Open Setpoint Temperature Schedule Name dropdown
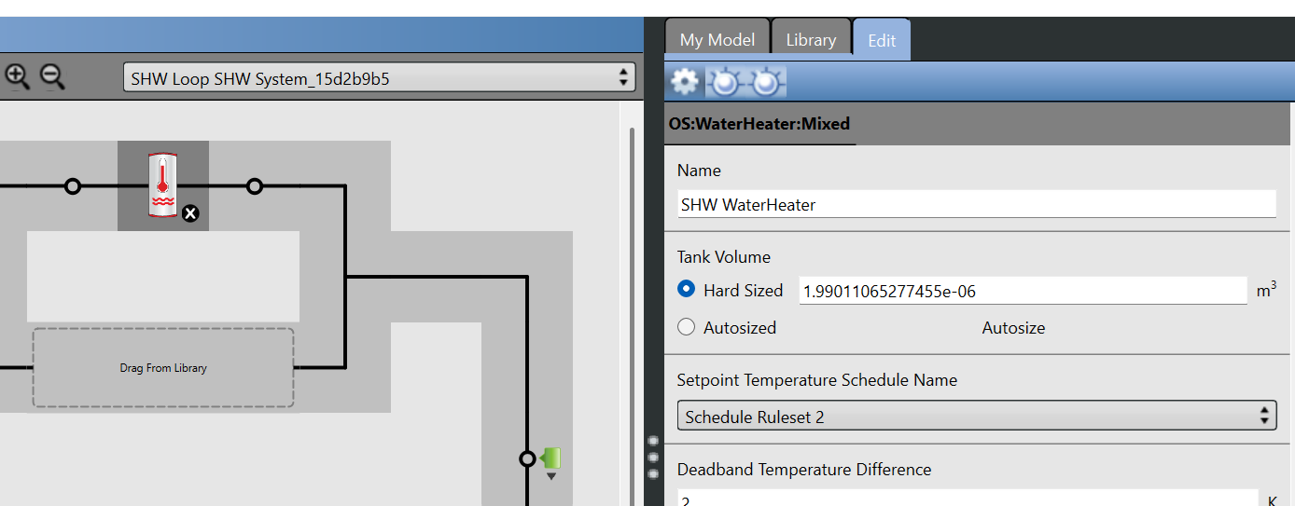This screenshot has width=1295, height=506. pos(976,417)
